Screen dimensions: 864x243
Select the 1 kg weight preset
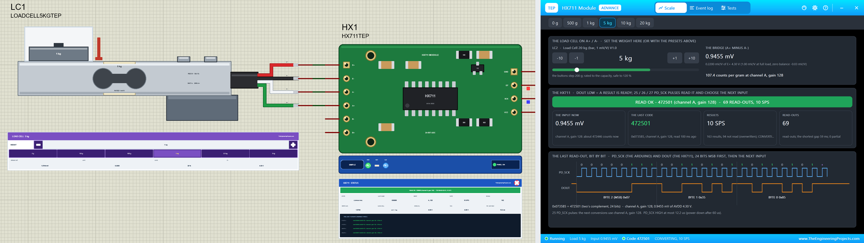590,23
